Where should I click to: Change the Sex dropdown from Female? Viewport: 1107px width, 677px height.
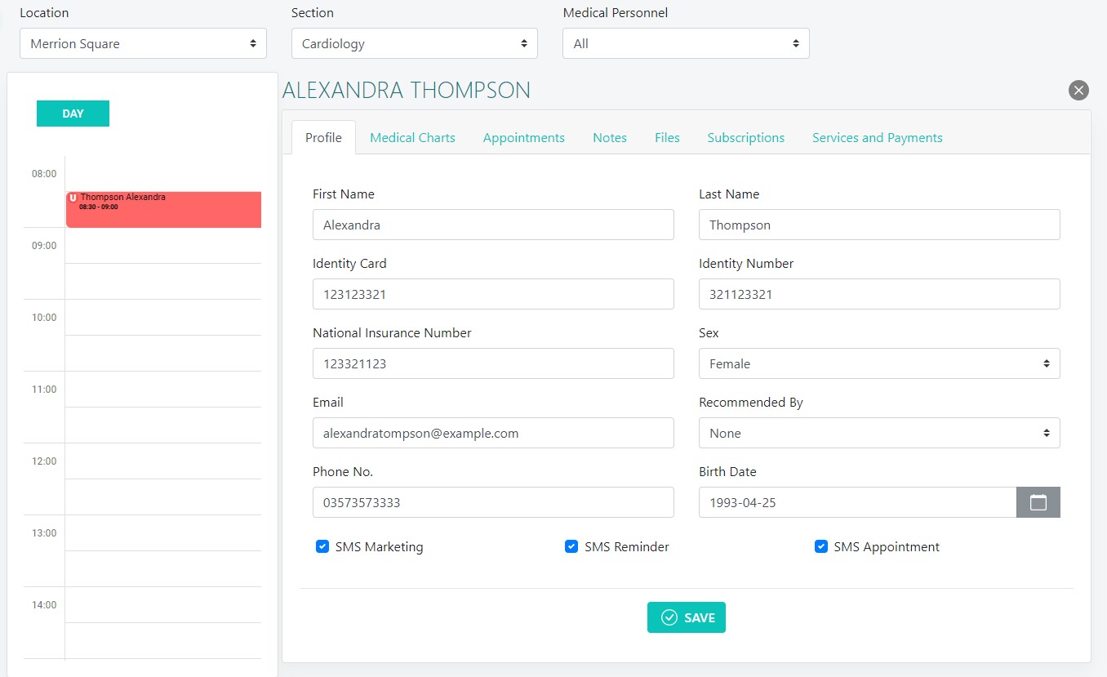(878, 364)
